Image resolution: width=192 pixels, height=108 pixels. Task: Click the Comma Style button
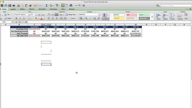[x=90, y=18]
